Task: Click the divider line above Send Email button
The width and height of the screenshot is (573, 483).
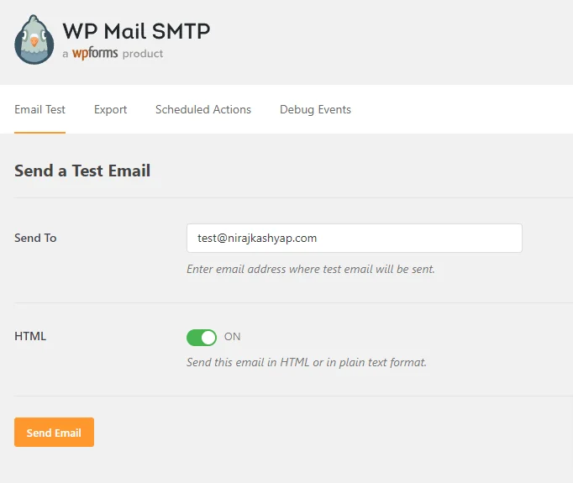Action: pos(286,396)
